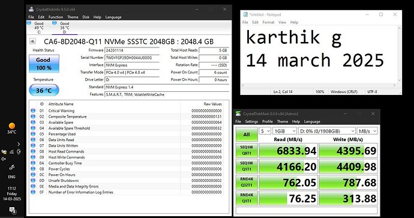Screen dimensions: 414x218
Task: Click the blue status dot for Unsafe Shutdowns
Action: pyautogui.click(x=33, y=181)
